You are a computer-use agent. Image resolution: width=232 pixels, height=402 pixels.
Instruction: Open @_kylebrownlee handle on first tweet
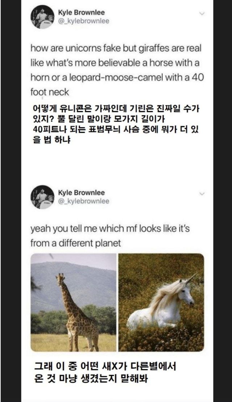coord(83,21)
